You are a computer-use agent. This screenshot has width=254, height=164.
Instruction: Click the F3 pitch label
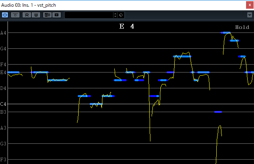click(3, 160)
